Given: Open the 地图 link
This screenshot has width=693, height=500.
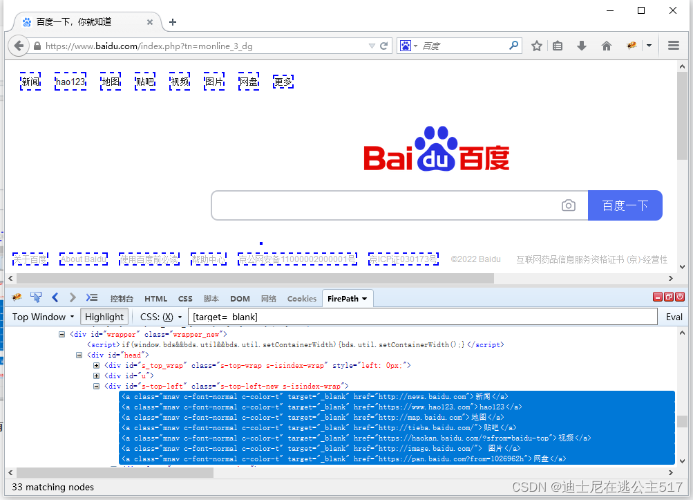Looking at the screenshot, I should coord(111,82).
